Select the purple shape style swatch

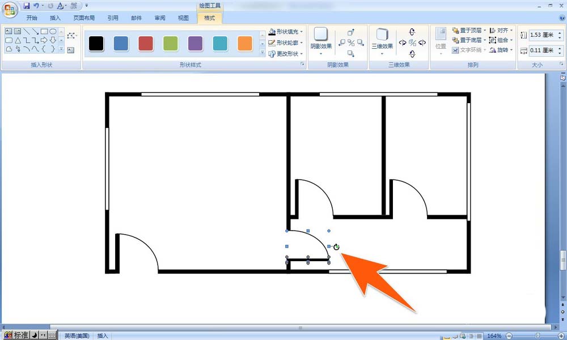[x=195, y=44]
